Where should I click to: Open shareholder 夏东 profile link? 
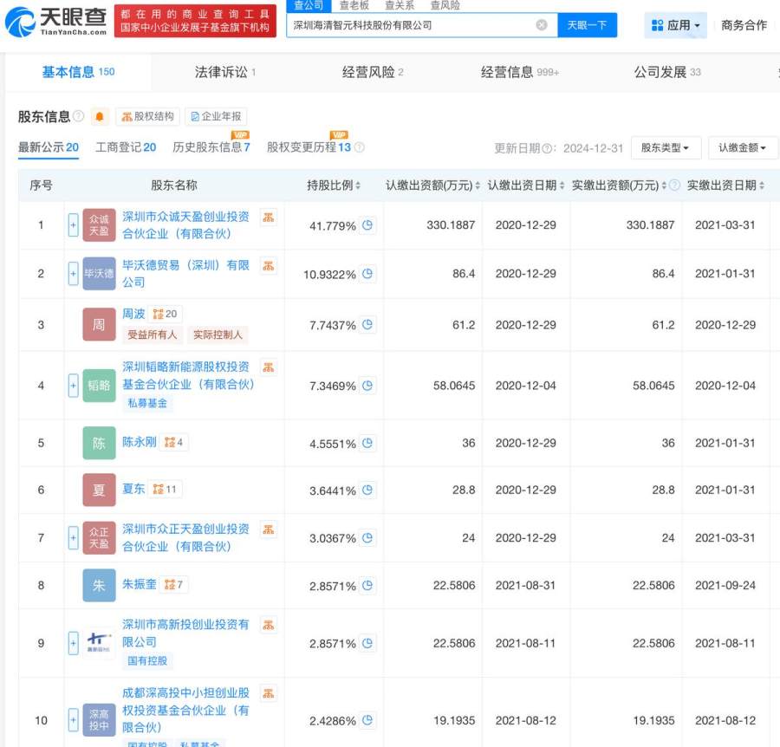(133, 490)
